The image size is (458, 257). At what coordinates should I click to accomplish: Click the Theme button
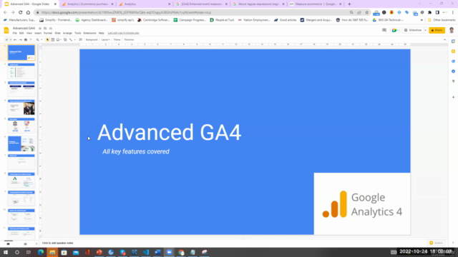pos(117,40)
